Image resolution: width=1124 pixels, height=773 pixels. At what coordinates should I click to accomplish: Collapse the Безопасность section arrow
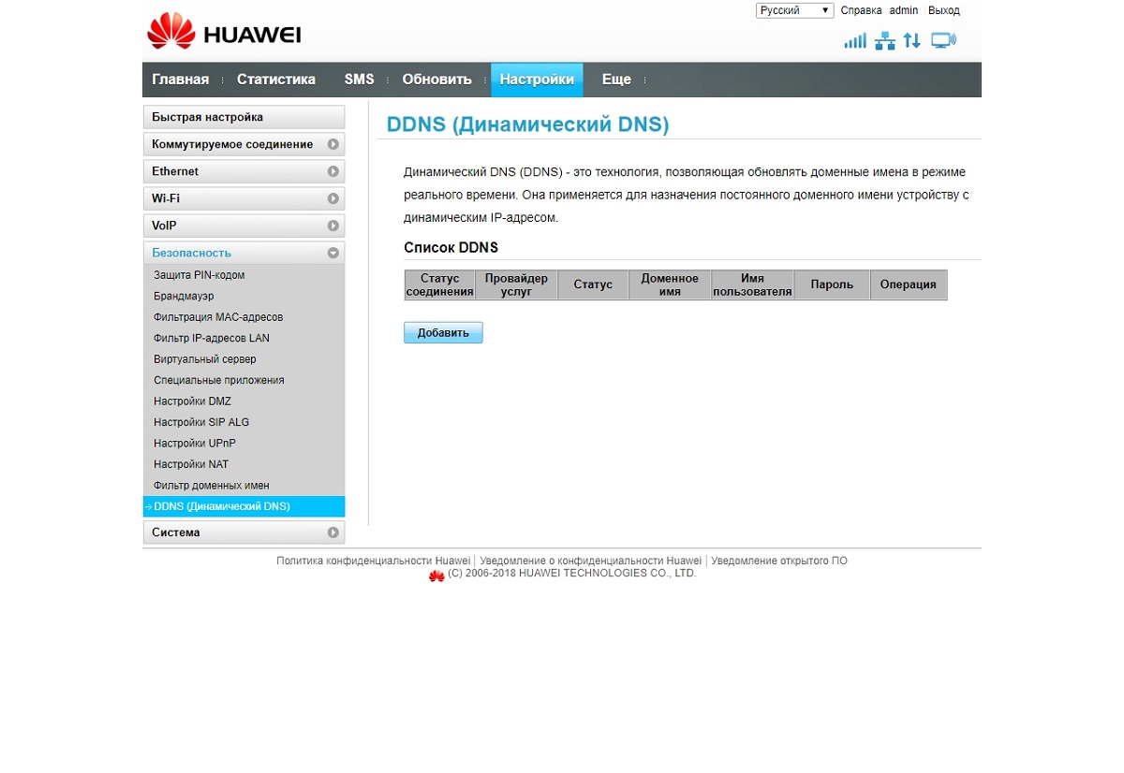[333, 253]
